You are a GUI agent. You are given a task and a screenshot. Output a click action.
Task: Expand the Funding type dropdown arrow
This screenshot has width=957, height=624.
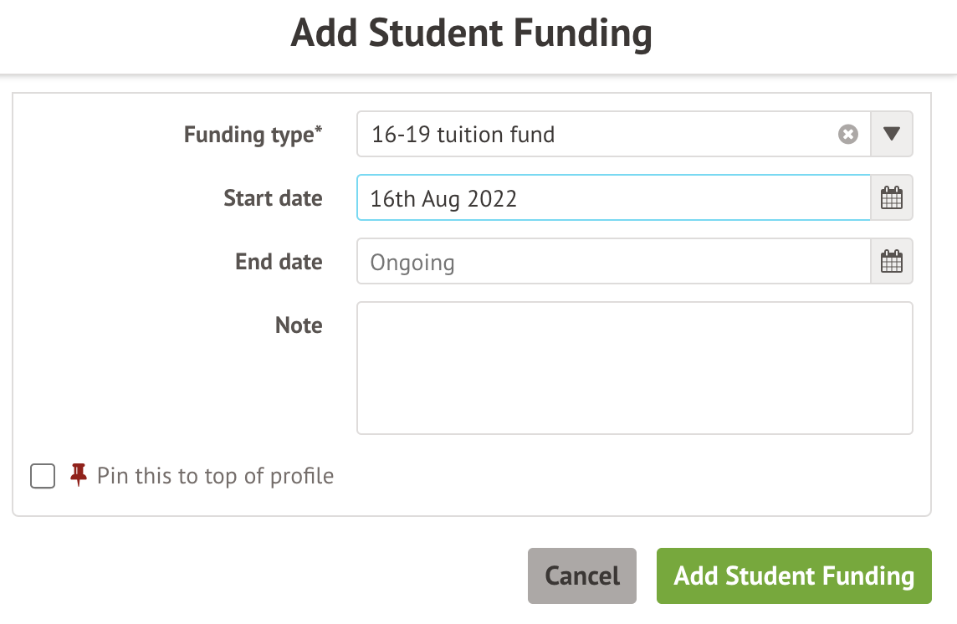892,135
